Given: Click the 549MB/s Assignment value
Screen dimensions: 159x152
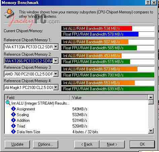Looking at the screenshot, I should pos(80,109).
